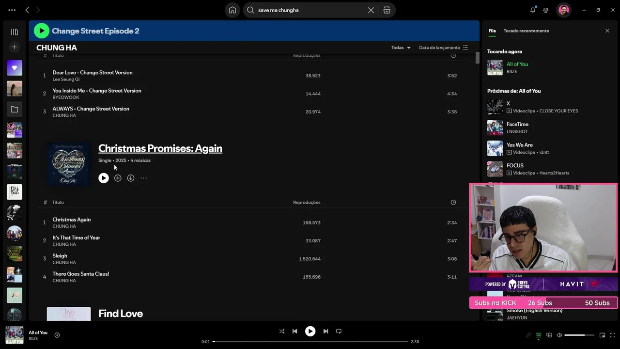Screen dimensions: 620x349
Task: Open the miniplayer icon
Action: pos(602,335)
